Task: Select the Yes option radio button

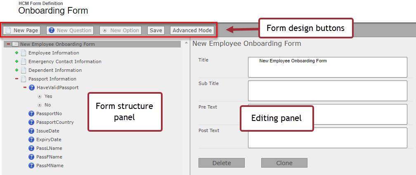Action: [x=40, y=96]
